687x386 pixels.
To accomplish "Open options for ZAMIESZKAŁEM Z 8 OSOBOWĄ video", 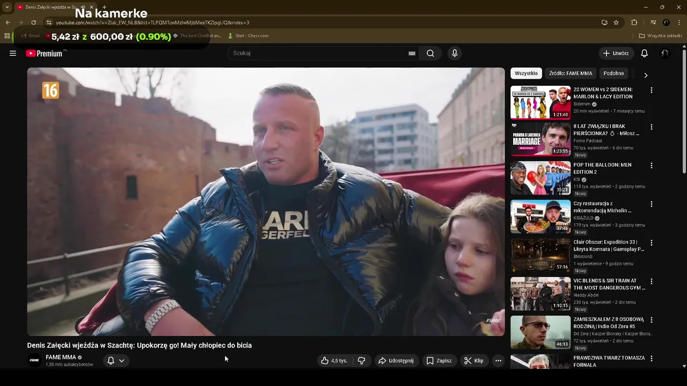I will pos(651,320).
